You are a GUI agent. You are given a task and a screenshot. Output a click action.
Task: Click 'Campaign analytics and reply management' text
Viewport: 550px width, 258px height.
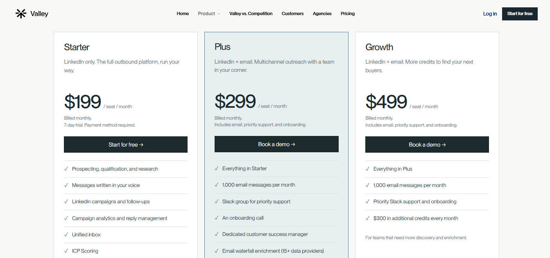(120, 218)
